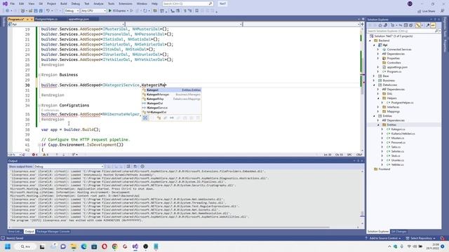Close the Program.cs tab
449x252 pixels.
click(x=32, y=19)
